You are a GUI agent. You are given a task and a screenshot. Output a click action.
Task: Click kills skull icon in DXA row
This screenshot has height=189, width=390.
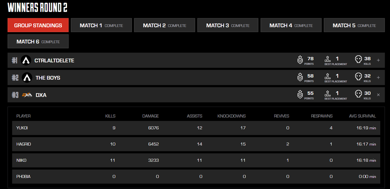point(358,94)
